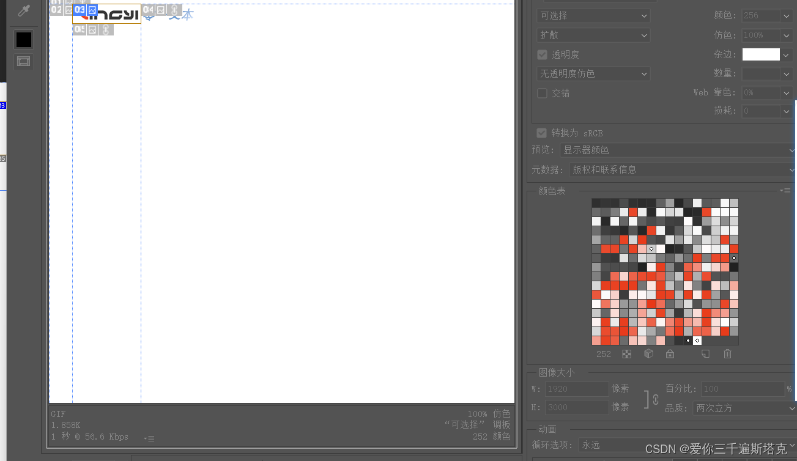Enable the 交错 interlaced checkbox

tap(542, 93)
